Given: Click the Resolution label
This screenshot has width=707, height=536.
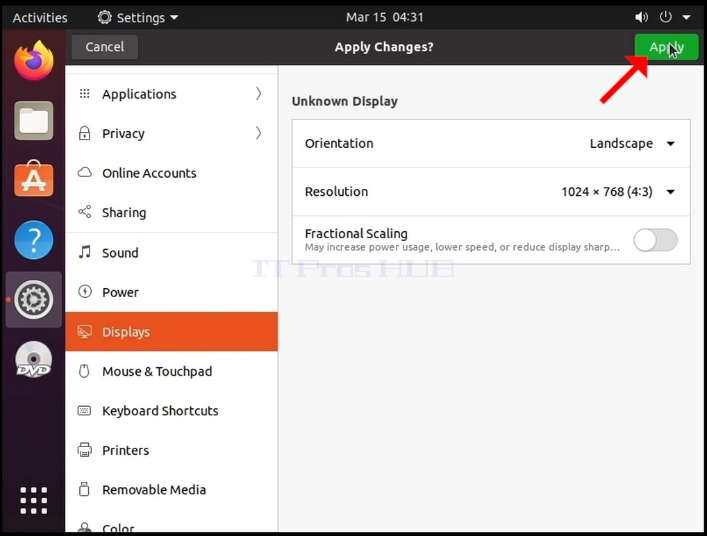Looking at the screenshot, I should (x=336, y=192).
